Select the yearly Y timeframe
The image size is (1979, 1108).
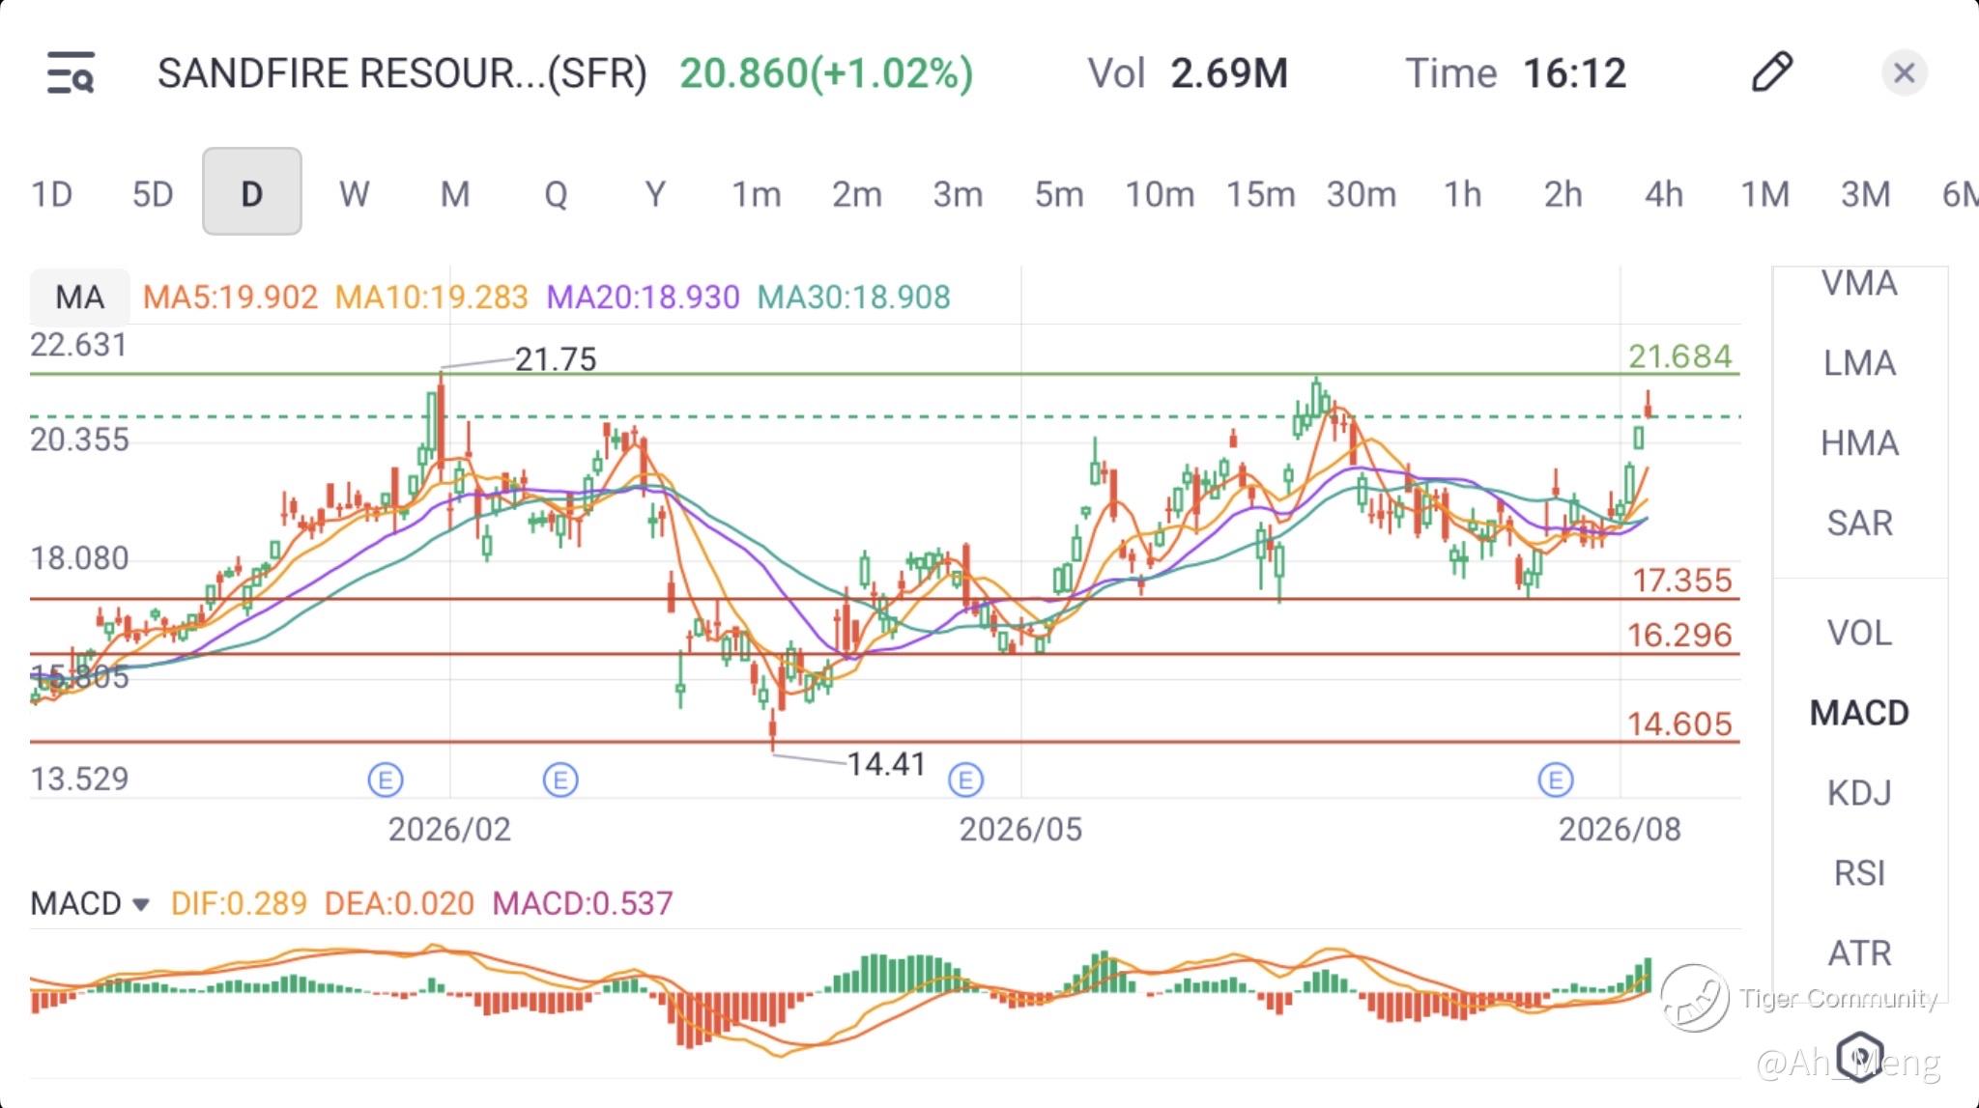tap(655, 194)
